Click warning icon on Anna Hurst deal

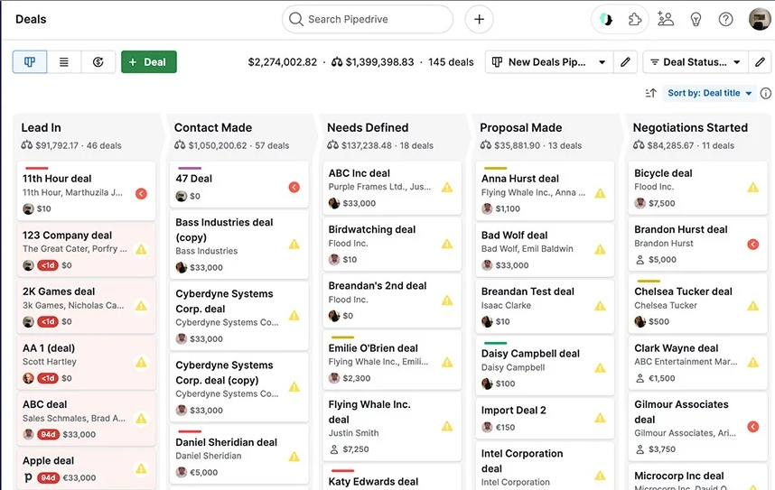pyautogui.click(x=600, y=193)
